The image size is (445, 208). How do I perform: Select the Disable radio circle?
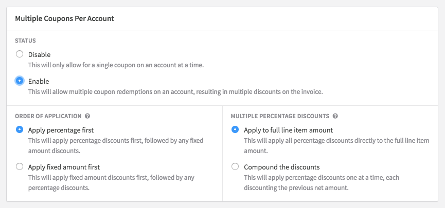click(20, 54)
